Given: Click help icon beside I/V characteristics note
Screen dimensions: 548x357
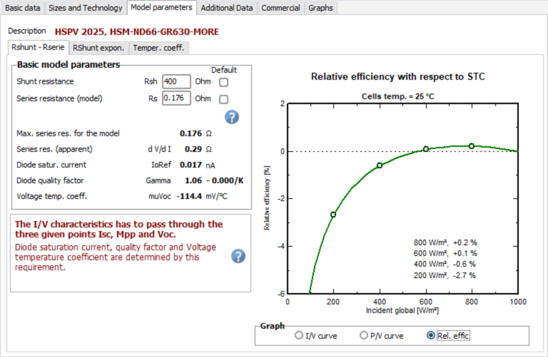Looking at the screenshot, I should (238, 256).
